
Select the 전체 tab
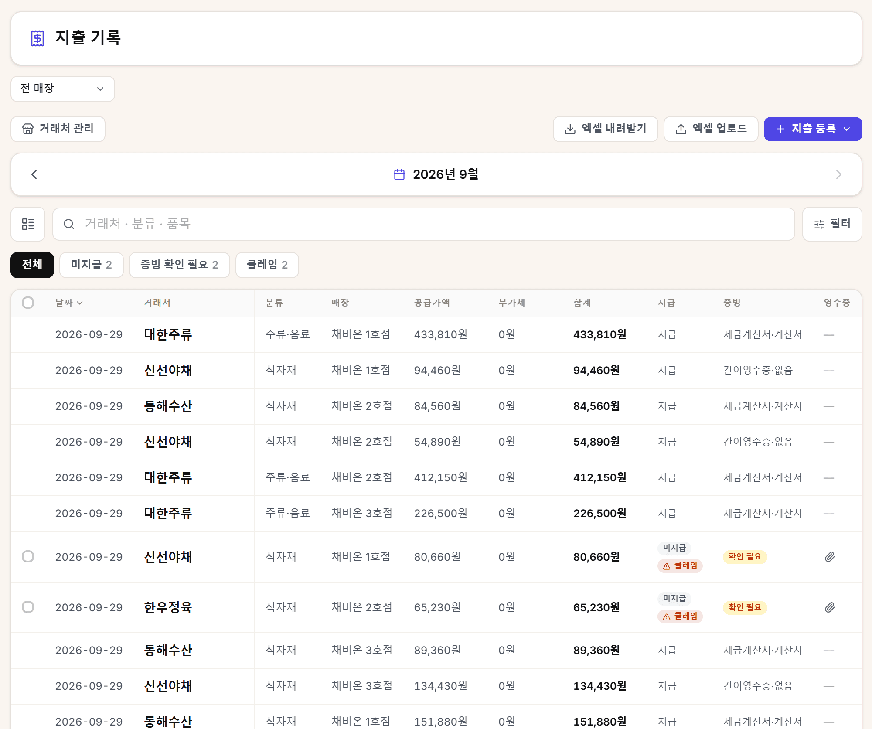pos(32,265)
